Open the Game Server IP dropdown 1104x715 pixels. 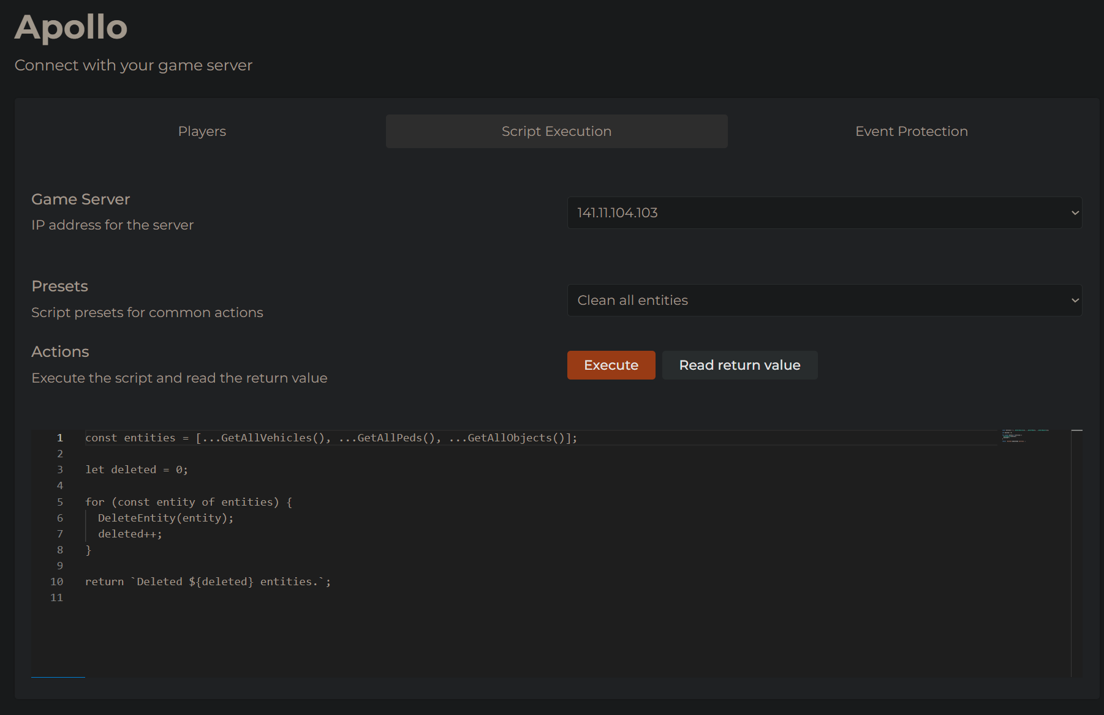tap(824, 212)
